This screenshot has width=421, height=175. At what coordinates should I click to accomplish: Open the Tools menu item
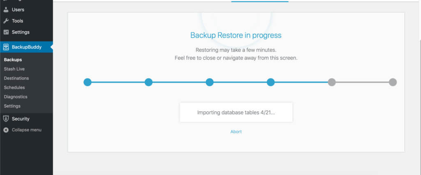(x=26, y=21)
